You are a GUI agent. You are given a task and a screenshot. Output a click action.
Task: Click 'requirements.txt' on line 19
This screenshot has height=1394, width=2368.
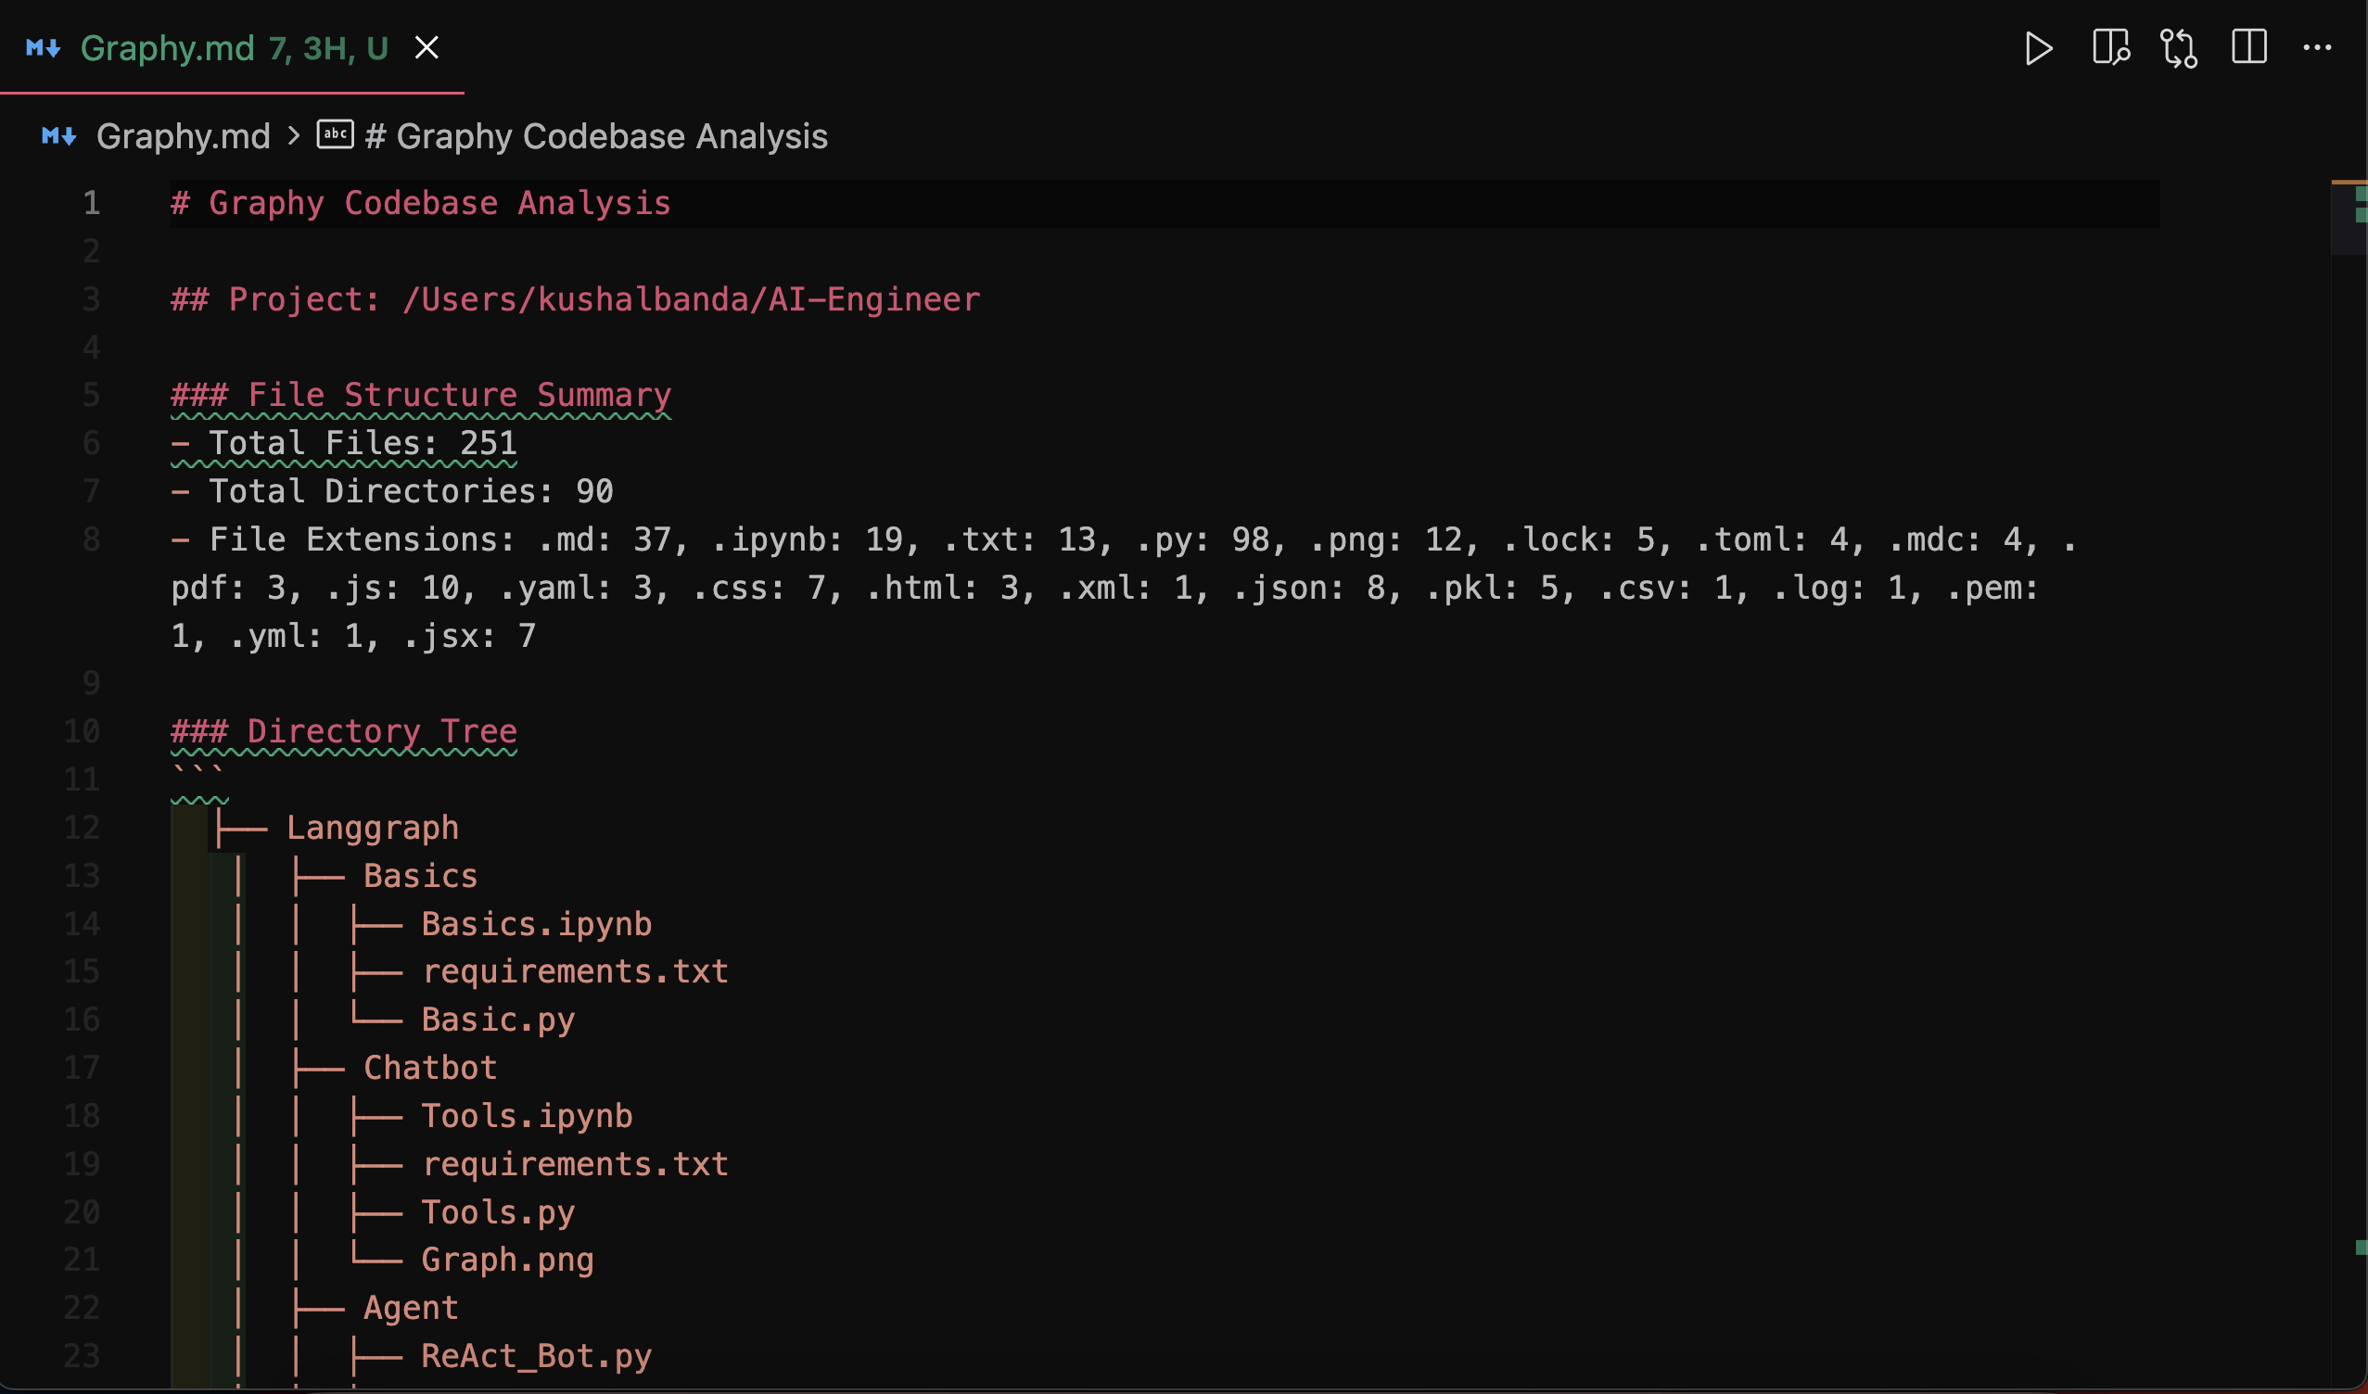pos(575,1165)
